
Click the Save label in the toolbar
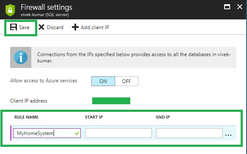pyautogui.click(x=24, y=27)
